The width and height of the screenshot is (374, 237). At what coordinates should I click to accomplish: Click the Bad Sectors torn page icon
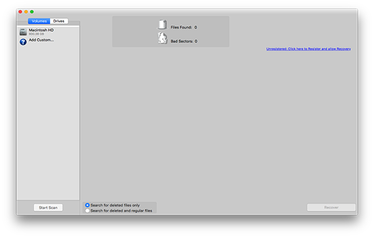click(163, 38)
